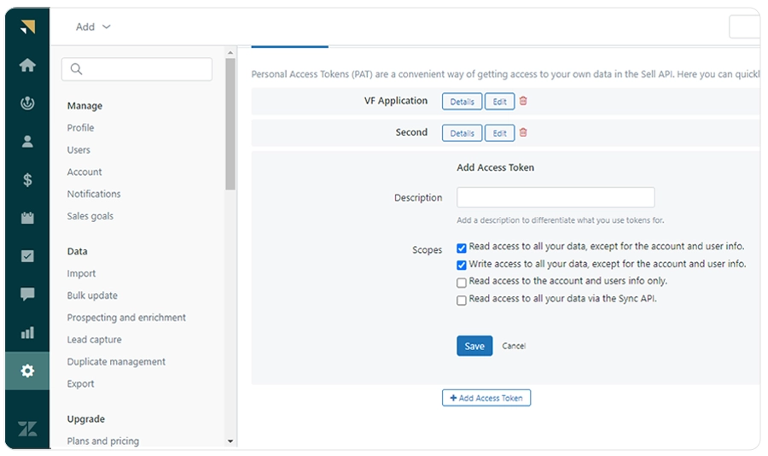This screenshot has width=768, height=456.
Task: Open the Contacts person icon
Action: click(27, 141)
